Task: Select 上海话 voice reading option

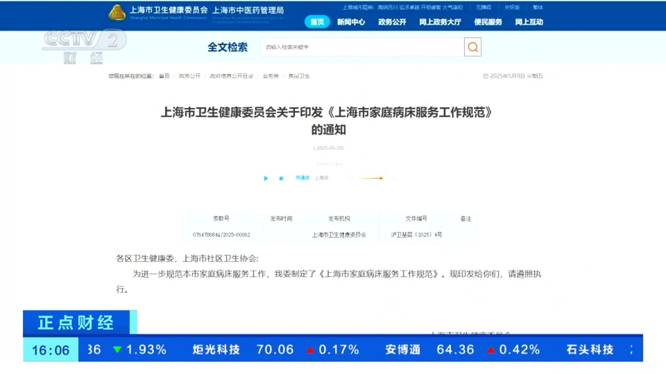Action: (321, 178)
